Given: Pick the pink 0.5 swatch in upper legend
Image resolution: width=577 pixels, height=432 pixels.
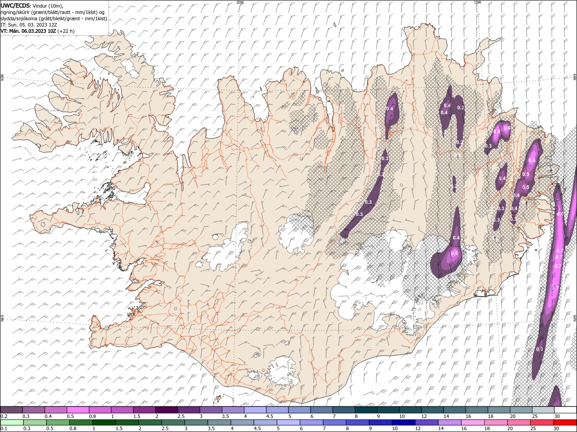Looking at the screenshot, I should (x=78, y=410).
